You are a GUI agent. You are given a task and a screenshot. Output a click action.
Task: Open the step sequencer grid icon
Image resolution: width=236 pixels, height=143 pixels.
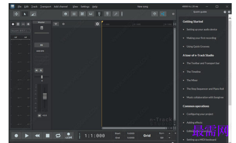[x=82, y=14]
